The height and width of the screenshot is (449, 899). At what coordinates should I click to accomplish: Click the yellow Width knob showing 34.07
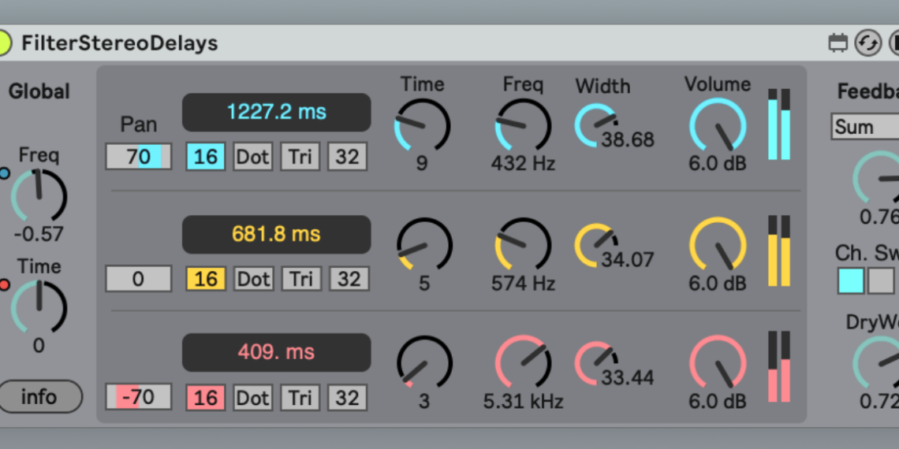coord(595,245)
